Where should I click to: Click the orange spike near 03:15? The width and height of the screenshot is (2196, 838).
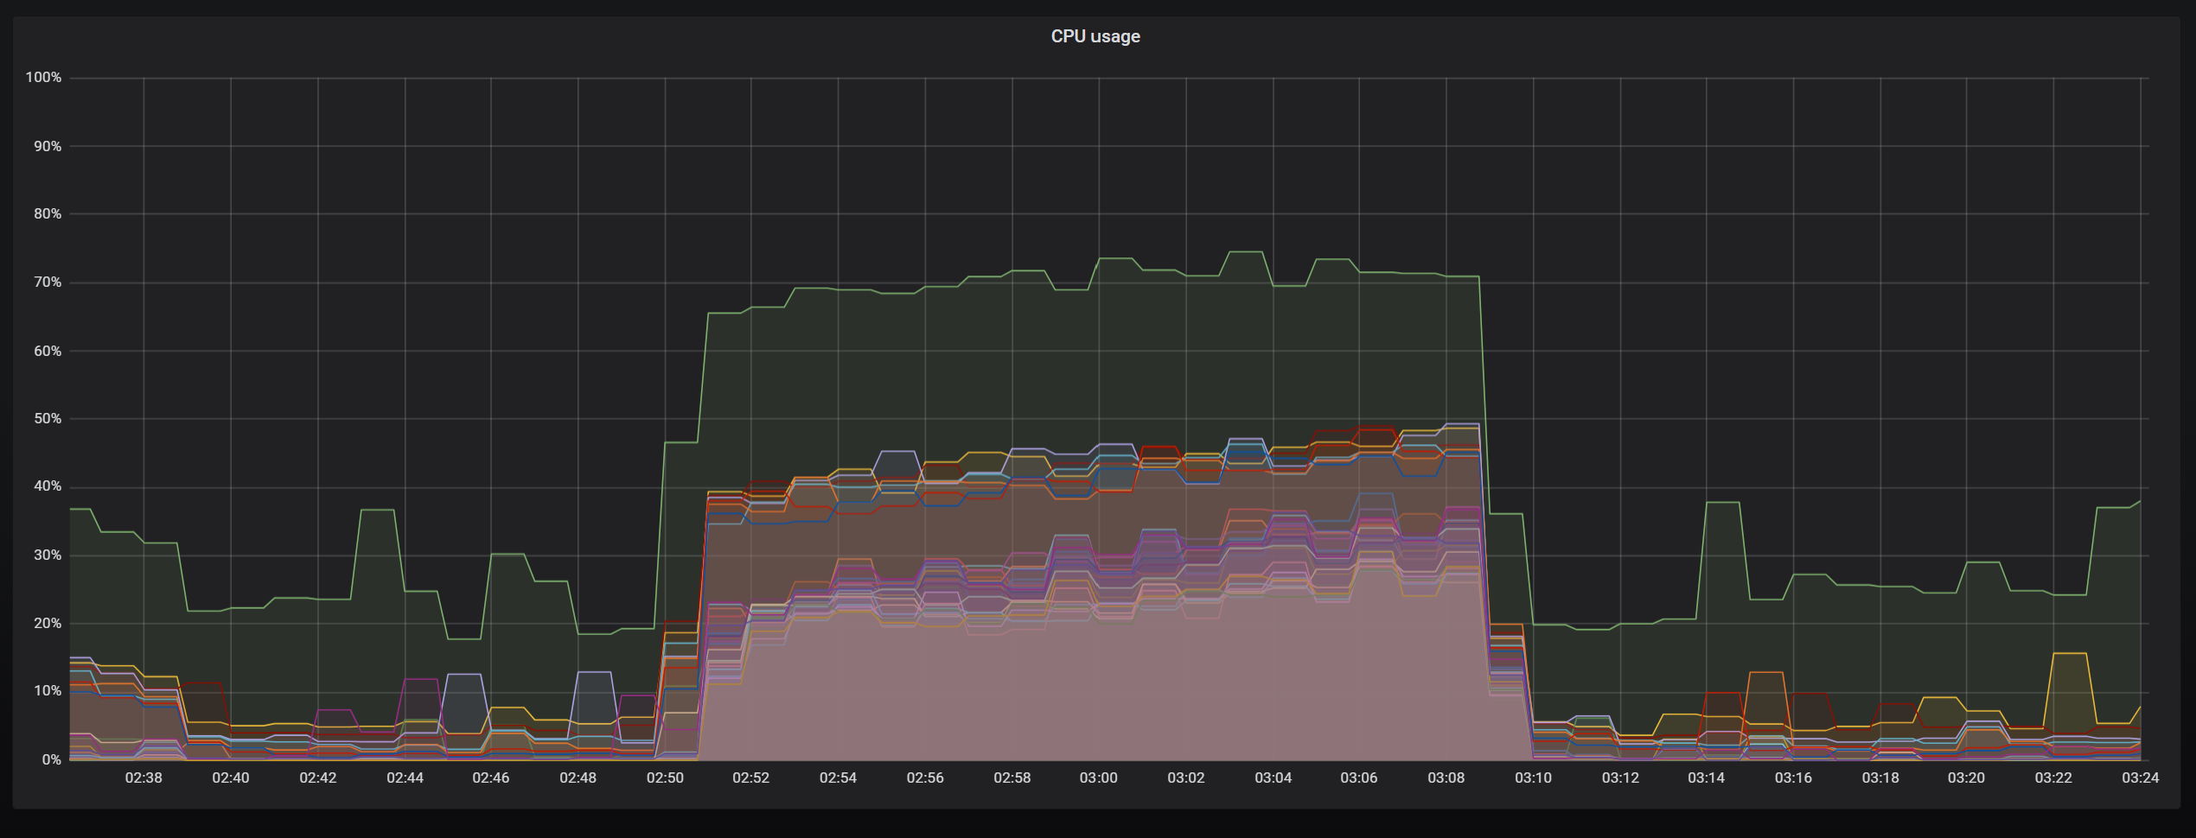(x=1765, y=672)
